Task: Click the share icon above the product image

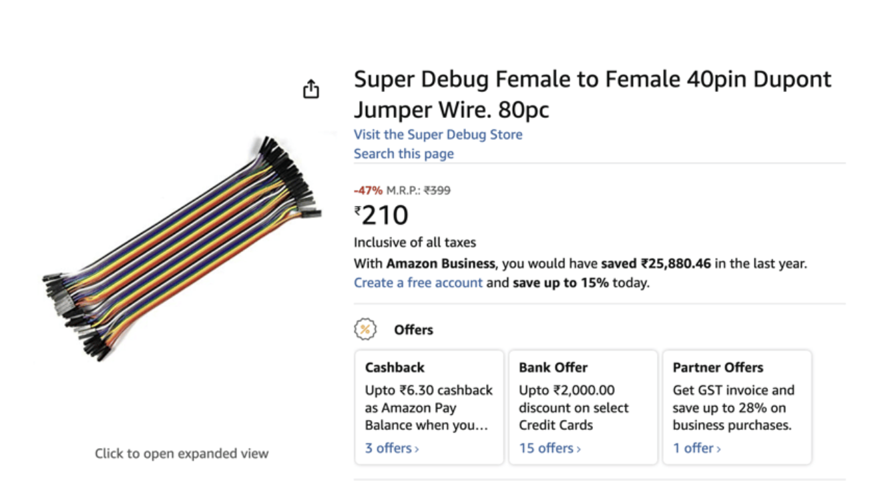Action: pos(311,89)
